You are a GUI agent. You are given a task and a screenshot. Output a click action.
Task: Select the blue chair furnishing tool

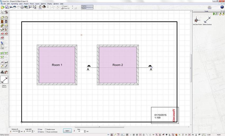coord(2,43)
